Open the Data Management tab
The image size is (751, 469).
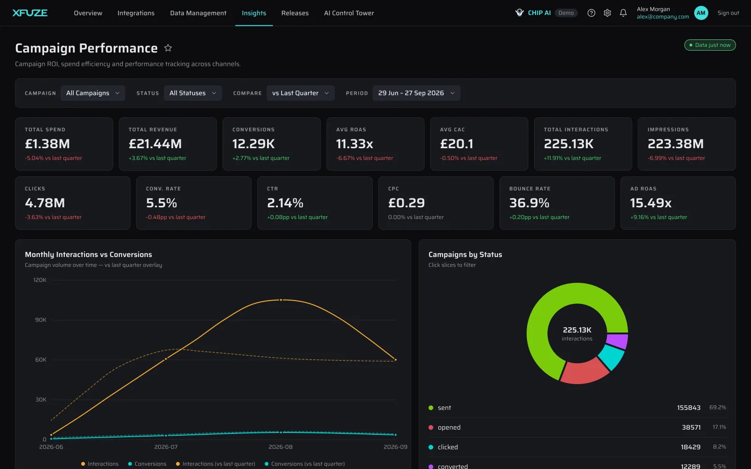point(198,13)
